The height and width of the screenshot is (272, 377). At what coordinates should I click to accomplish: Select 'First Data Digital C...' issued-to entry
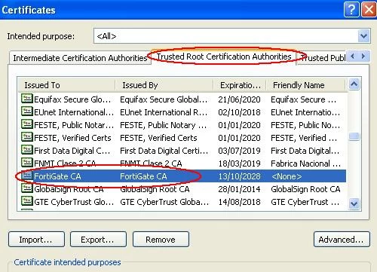pyautogui.click(x=72, y=151)
